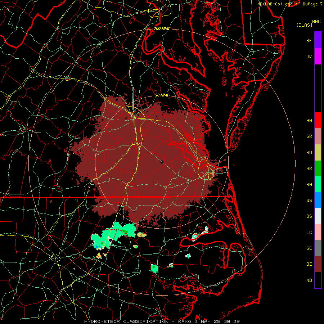324x324 pixels.
Task: Click the '100 NMI' range ring label
Action: [162, 28]
